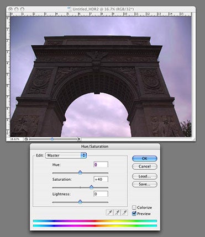Select the eyedropper tool in Hue/Saturation
The image size is (205, 237).
(109, 213)
